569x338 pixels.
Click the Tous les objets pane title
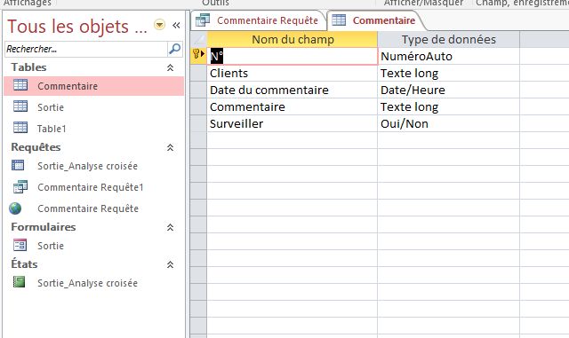click(x=77, y=27)
